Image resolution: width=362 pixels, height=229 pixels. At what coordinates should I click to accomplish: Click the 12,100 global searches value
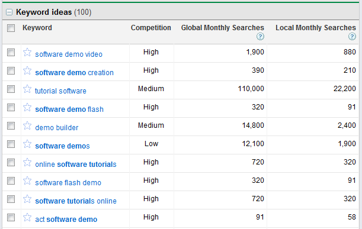tap(253, 144)
